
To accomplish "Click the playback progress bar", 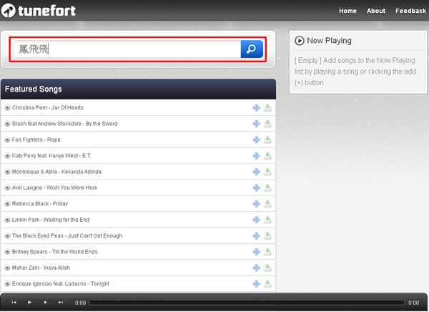I will 247,303.
